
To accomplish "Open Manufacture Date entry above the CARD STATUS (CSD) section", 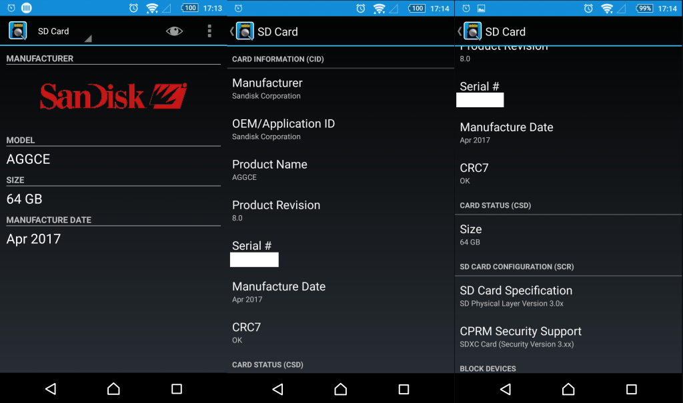I will (x=568, y=133).
